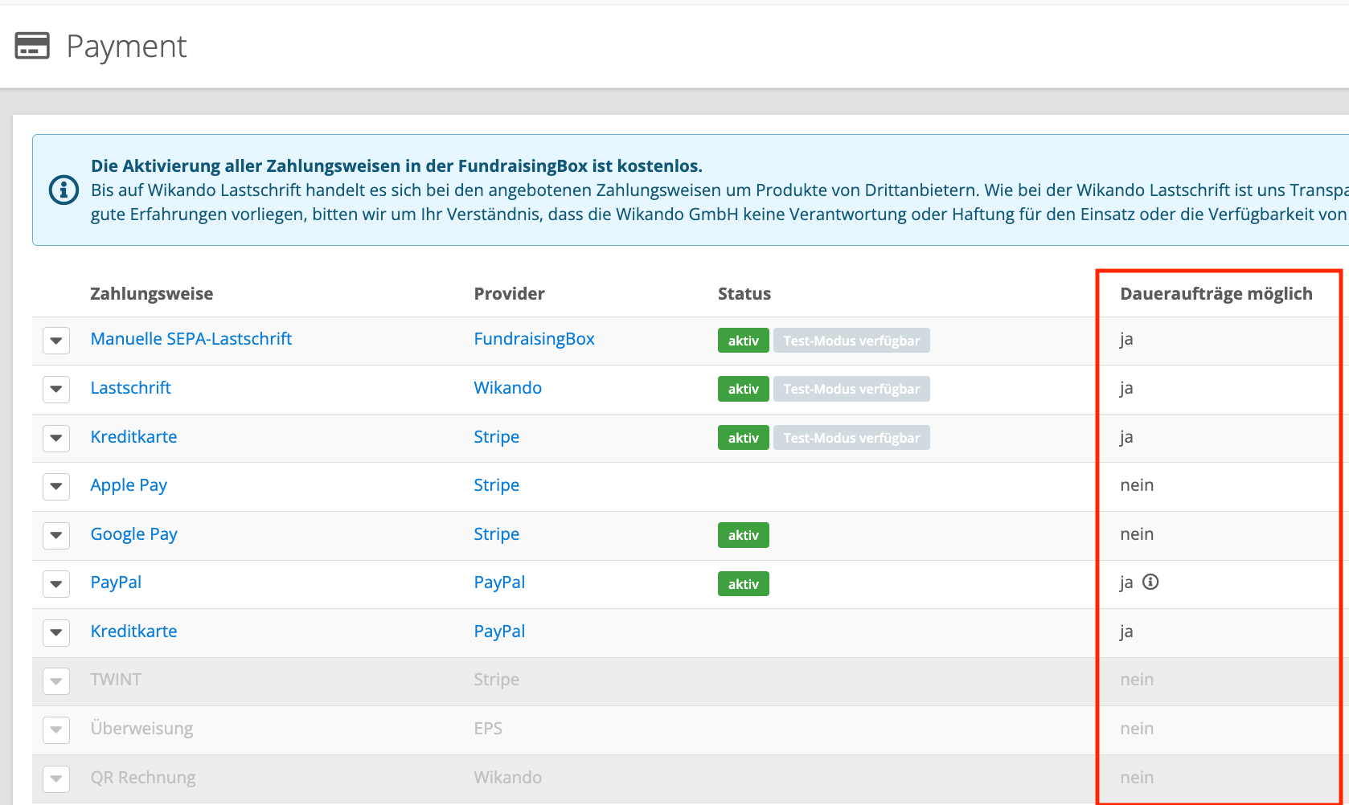Click Test-Modus verfügbar for Manuelle SEPA-Lastschrift
This screenshot has height=805, width=1349.
coord(851,341)
